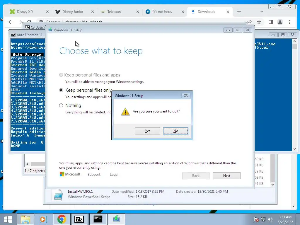This screenshot has height=225, width=300.
Task: Open the Chrome profile avatar
Action: click(x=280, y=22)
